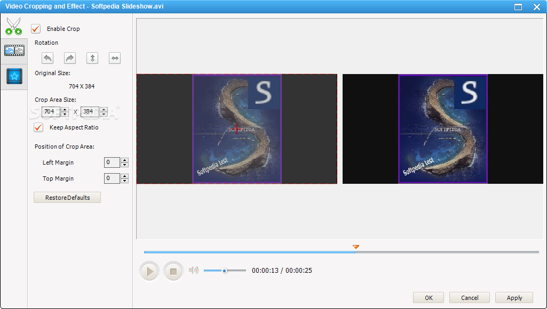Flip the video vertically
Screen dimensions: 547x309
[92, 58]
